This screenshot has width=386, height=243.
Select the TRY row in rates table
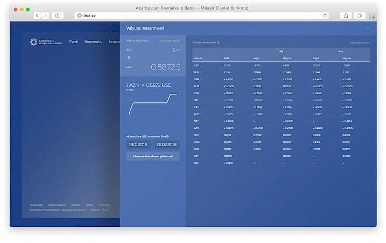tap(281, 121)
